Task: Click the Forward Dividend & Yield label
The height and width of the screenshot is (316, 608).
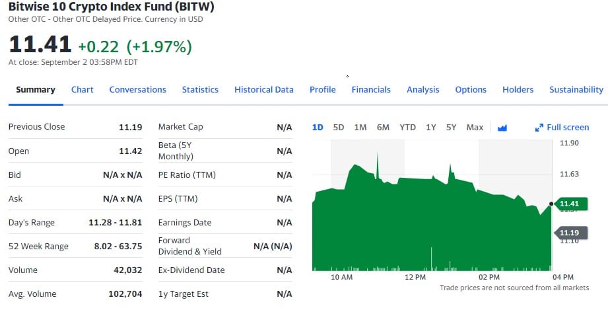Action: pyautogui.click(x=190, y=246)
